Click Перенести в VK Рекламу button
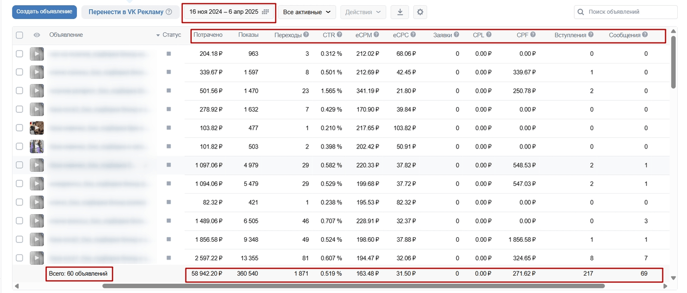Viewport: 687px width, 293px height. (x=130, y=12)
